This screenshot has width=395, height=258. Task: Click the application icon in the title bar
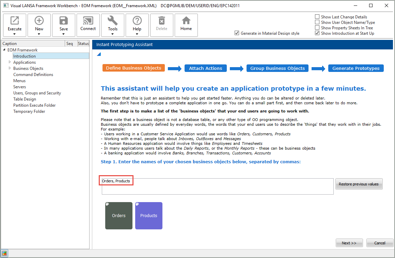[x=6, y=5]
